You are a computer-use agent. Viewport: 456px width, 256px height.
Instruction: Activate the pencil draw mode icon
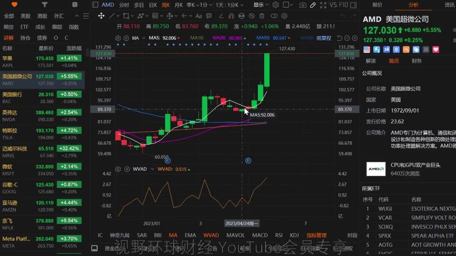(313, 5)
